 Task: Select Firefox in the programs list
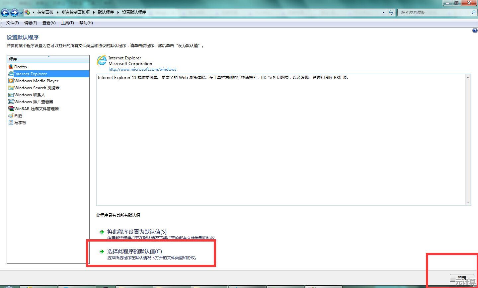pyautogui.click(x=48, y=67)
